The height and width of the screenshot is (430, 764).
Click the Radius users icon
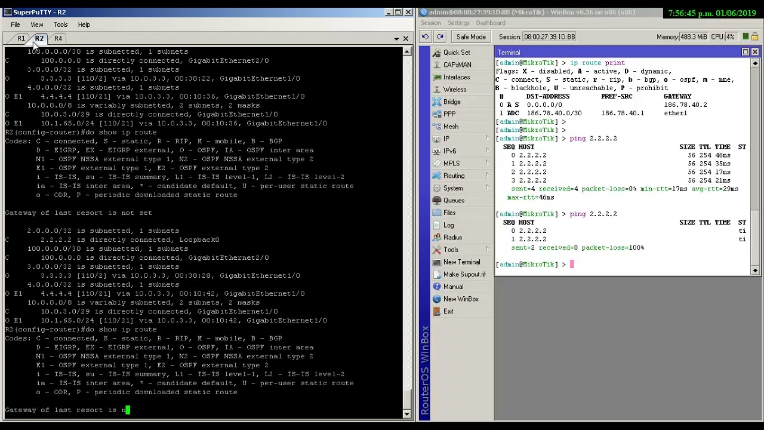pyautogui.click(x=437, y=238)
